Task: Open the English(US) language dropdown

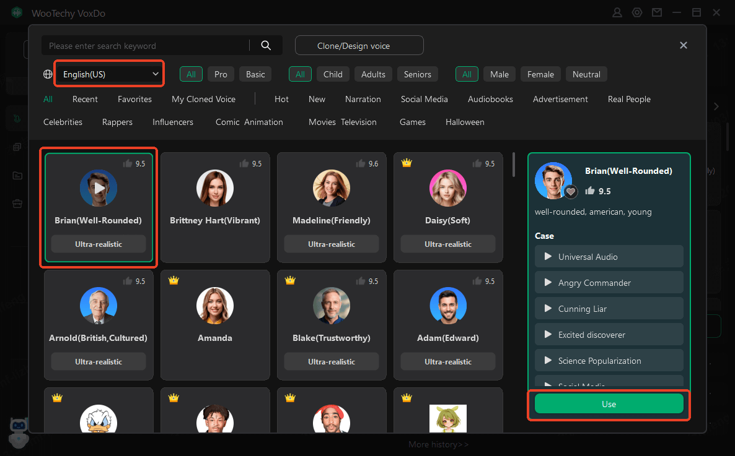Action: point(110,74)
